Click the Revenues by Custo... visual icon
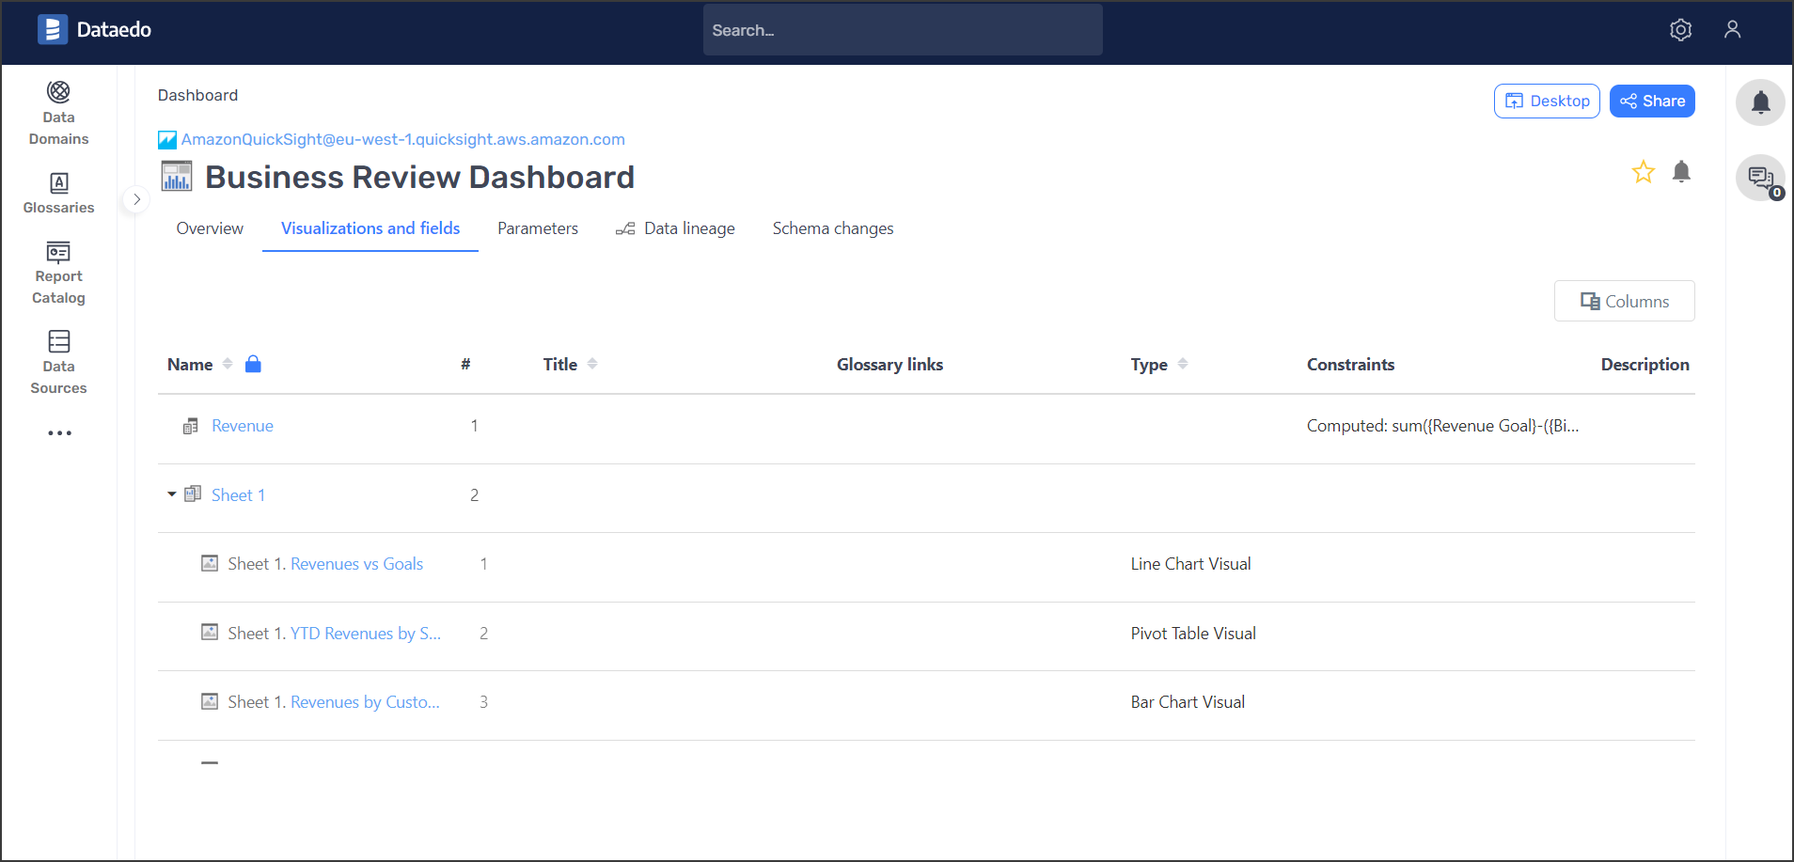The image size is (1794, 862). coord(210,701)
